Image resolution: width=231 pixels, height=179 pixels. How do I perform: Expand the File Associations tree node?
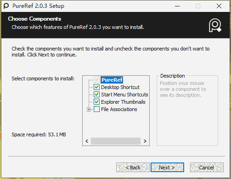89,109
